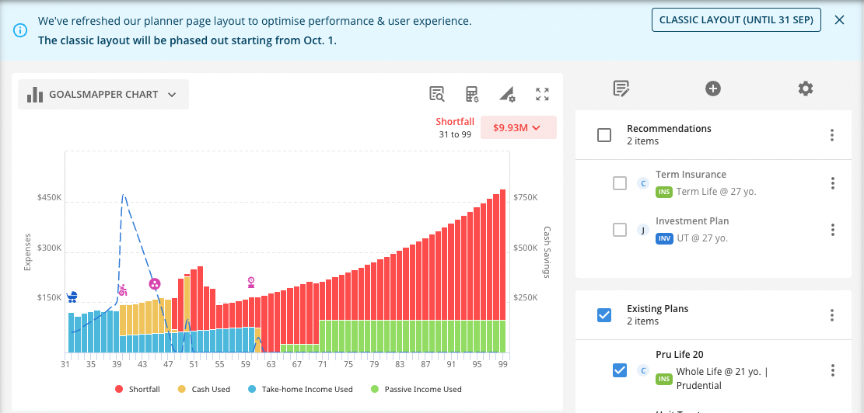Open the GoalsMapper Chart dropdown
This screenshot has height=413, width=864.
[x=103, y=95]
